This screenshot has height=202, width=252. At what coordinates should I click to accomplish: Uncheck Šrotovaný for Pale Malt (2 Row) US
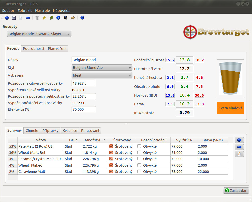[111, 146]
